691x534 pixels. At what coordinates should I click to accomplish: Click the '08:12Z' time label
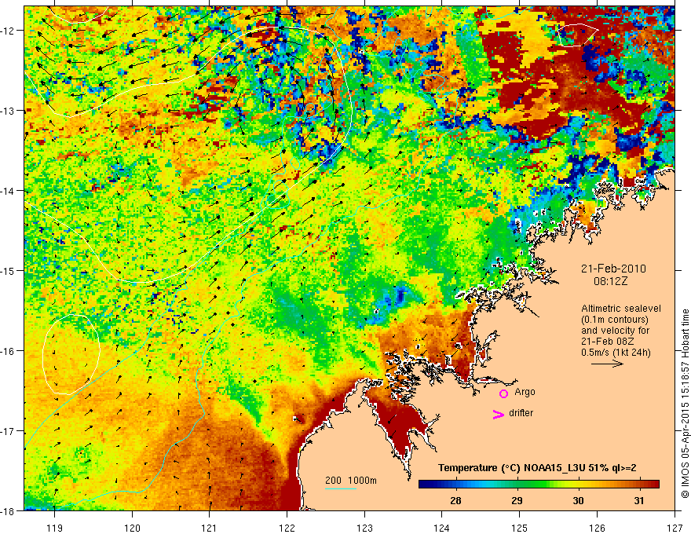click(610, 281)
